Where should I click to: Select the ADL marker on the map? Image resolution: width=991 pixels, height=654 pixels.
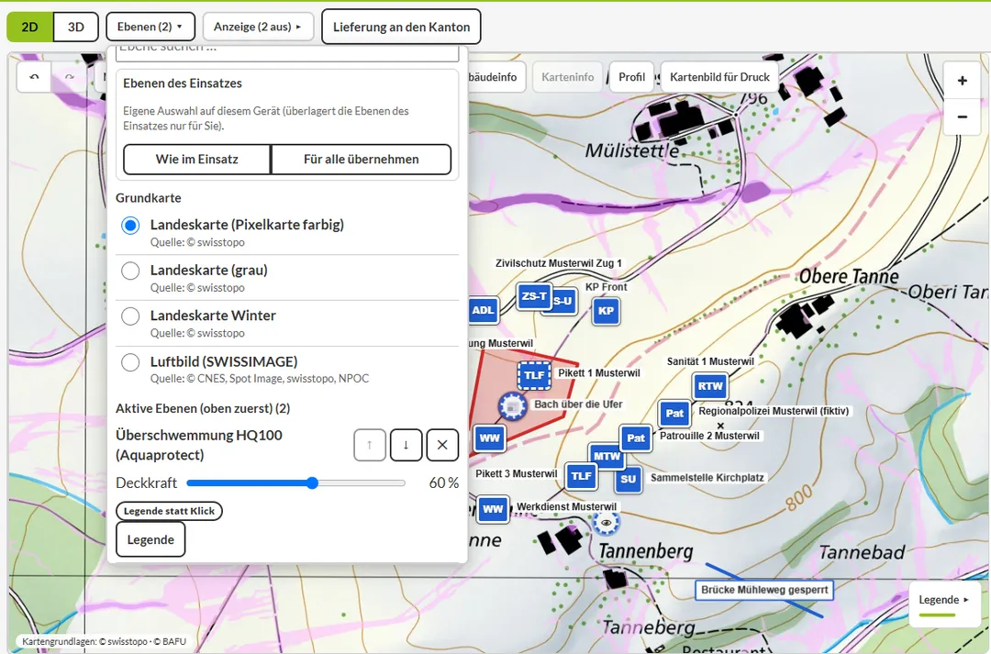484,310
